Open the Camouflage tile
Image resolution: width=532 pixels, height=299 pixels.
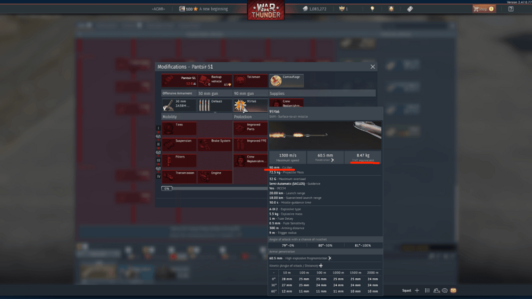(286, 81)
